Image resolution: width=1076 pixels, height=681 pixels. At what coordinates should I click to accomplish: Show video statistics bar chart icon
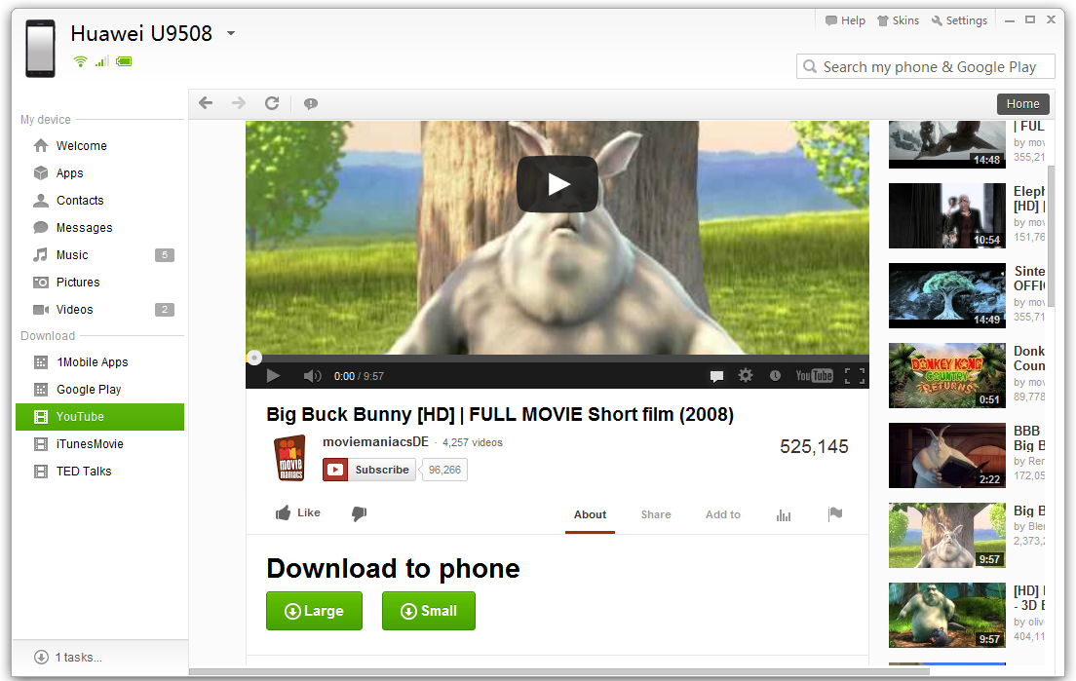click(x=784, y=515)
